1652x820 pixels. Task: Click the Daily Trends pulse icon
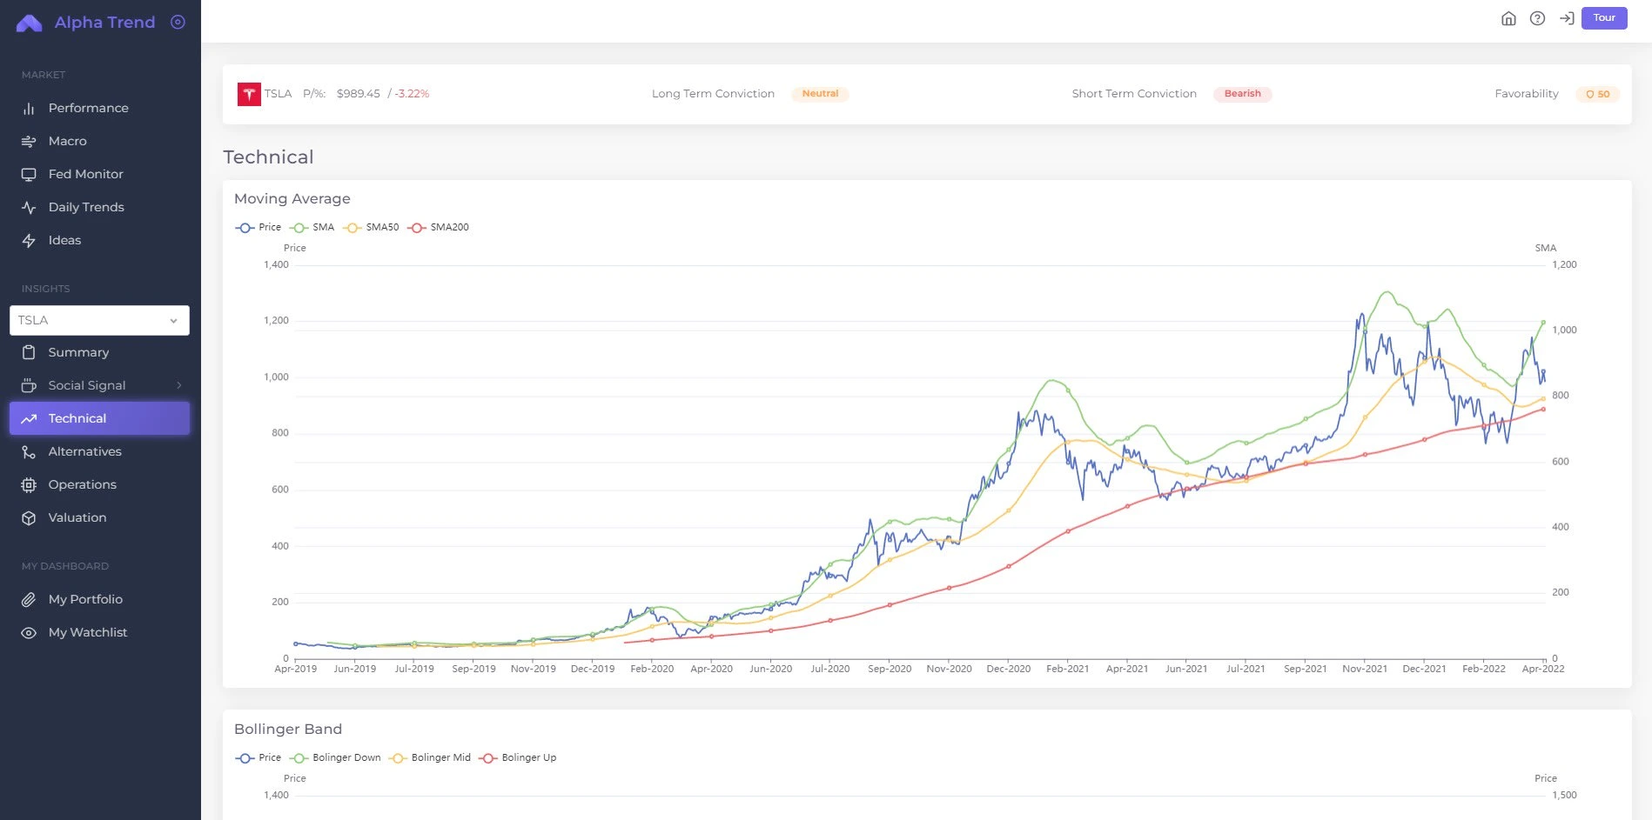(29, 207)
